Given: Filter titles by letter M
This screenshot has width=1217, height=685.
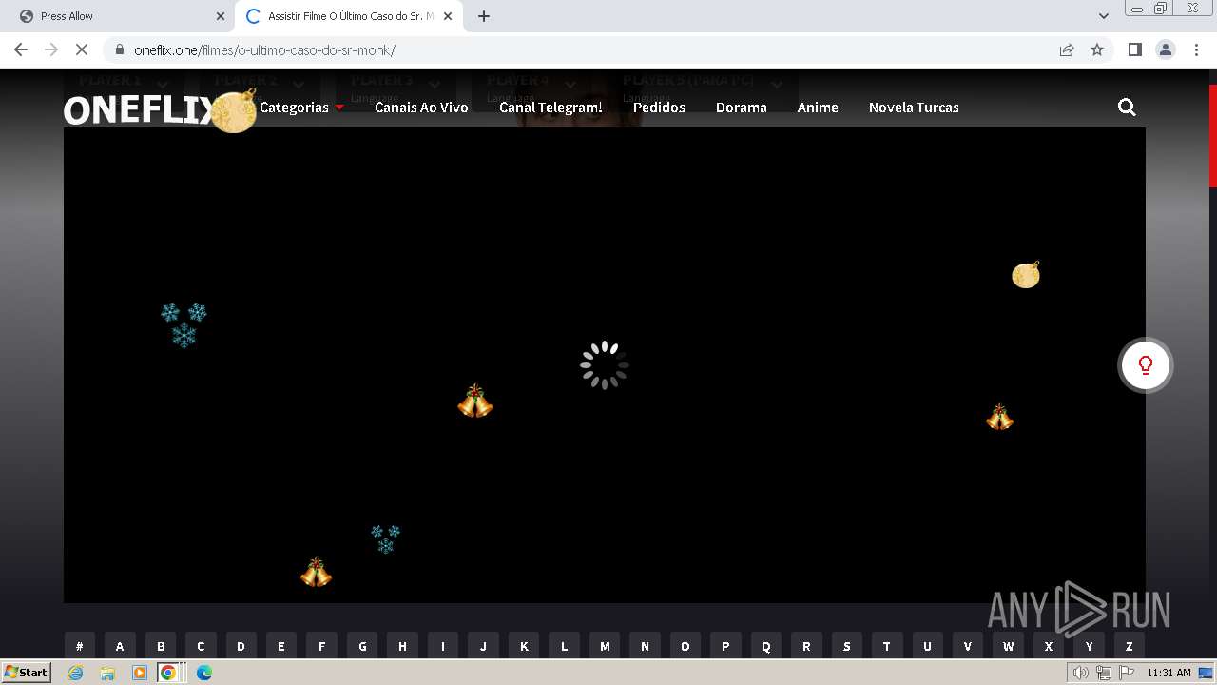Looking at the screenshot, I should pyautogui.click(x=605, y=646).
